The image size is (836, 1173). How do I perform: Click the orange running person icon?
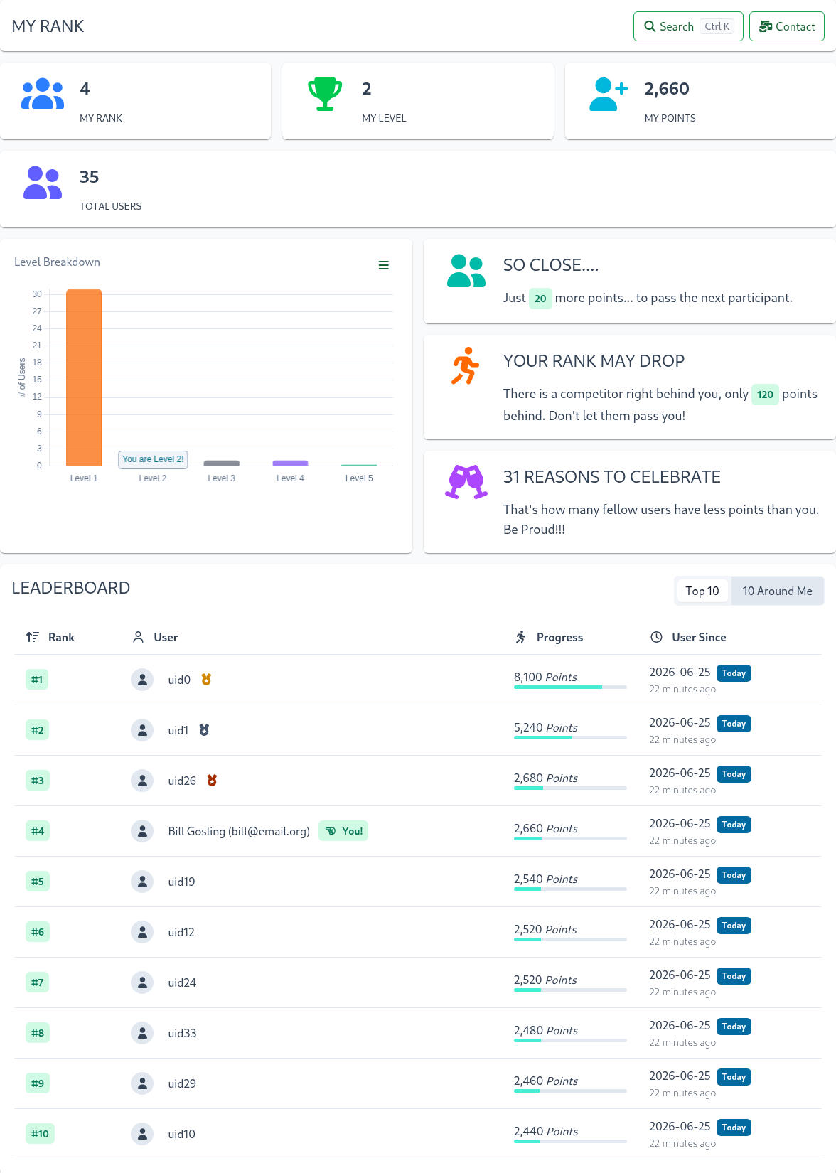tap(466, 365)
